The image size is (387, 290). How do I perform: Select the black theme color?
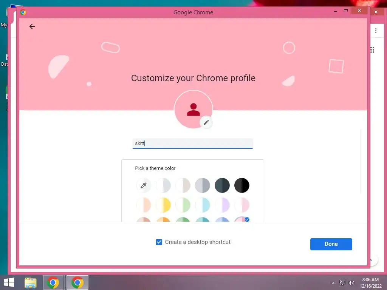242,185
